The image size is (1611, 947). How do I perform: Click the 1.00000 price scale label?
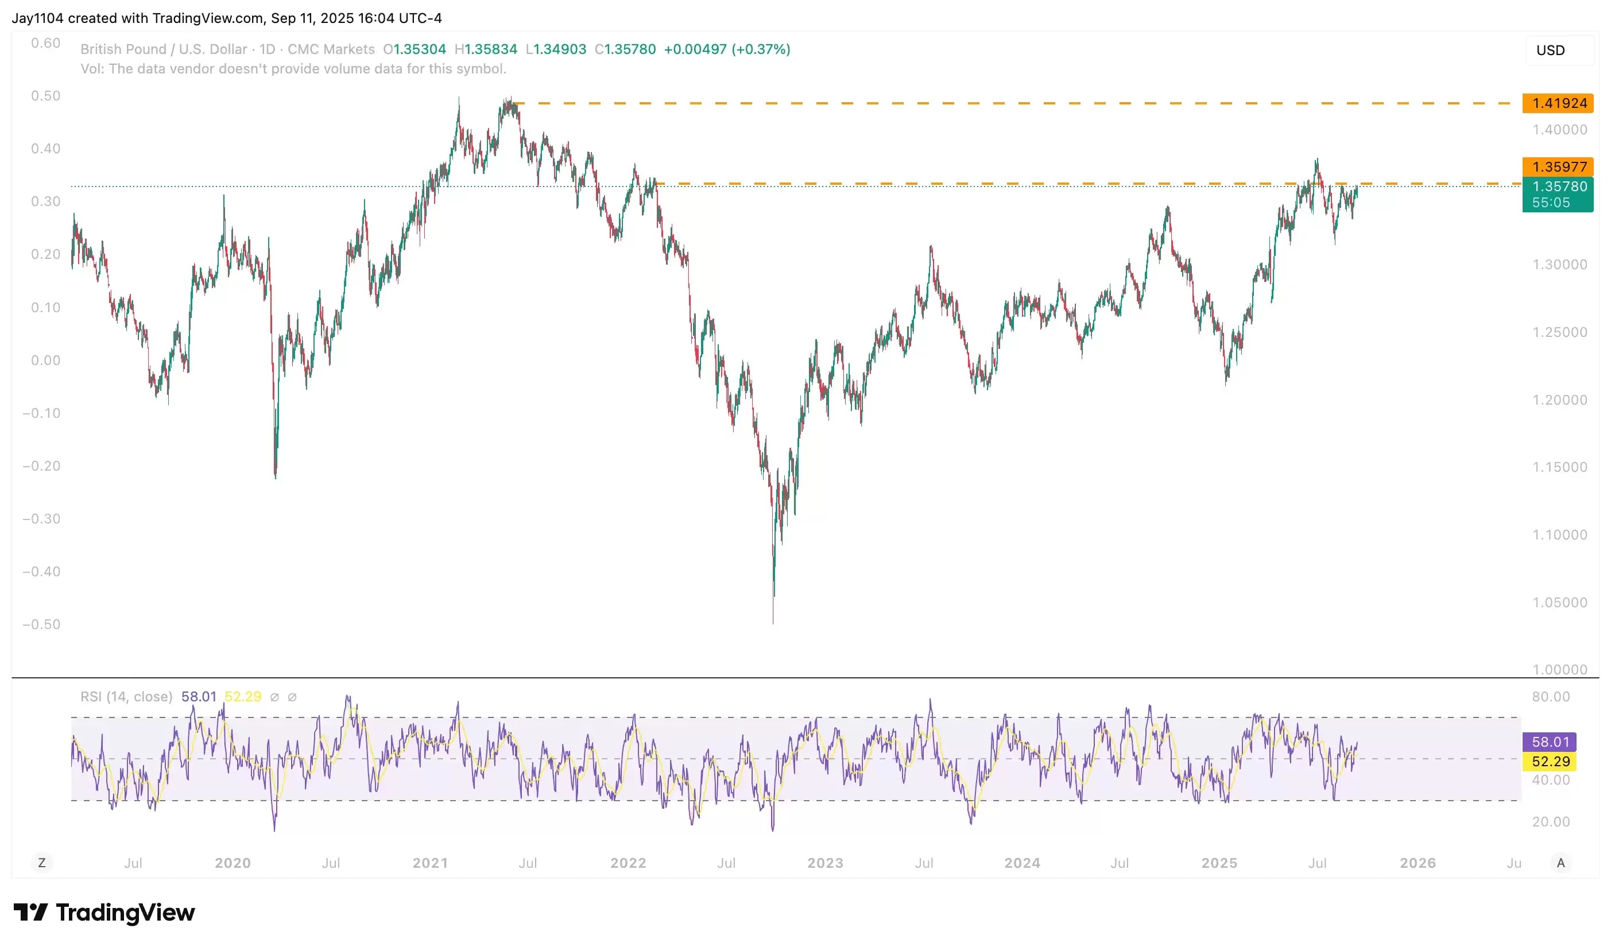(1559, 669)
